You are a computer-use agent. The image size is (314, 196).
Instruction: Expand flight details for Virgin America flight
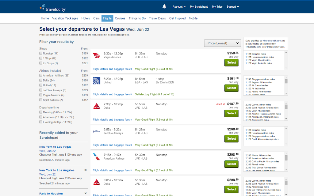point(112,69)
